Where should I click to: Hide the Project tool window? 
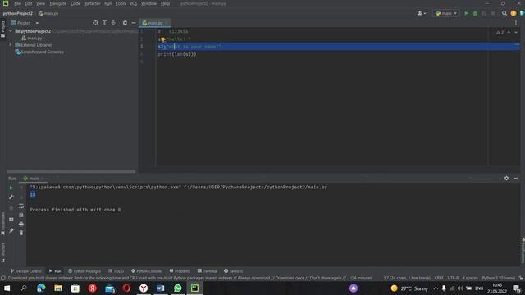[x=134, y=23]
